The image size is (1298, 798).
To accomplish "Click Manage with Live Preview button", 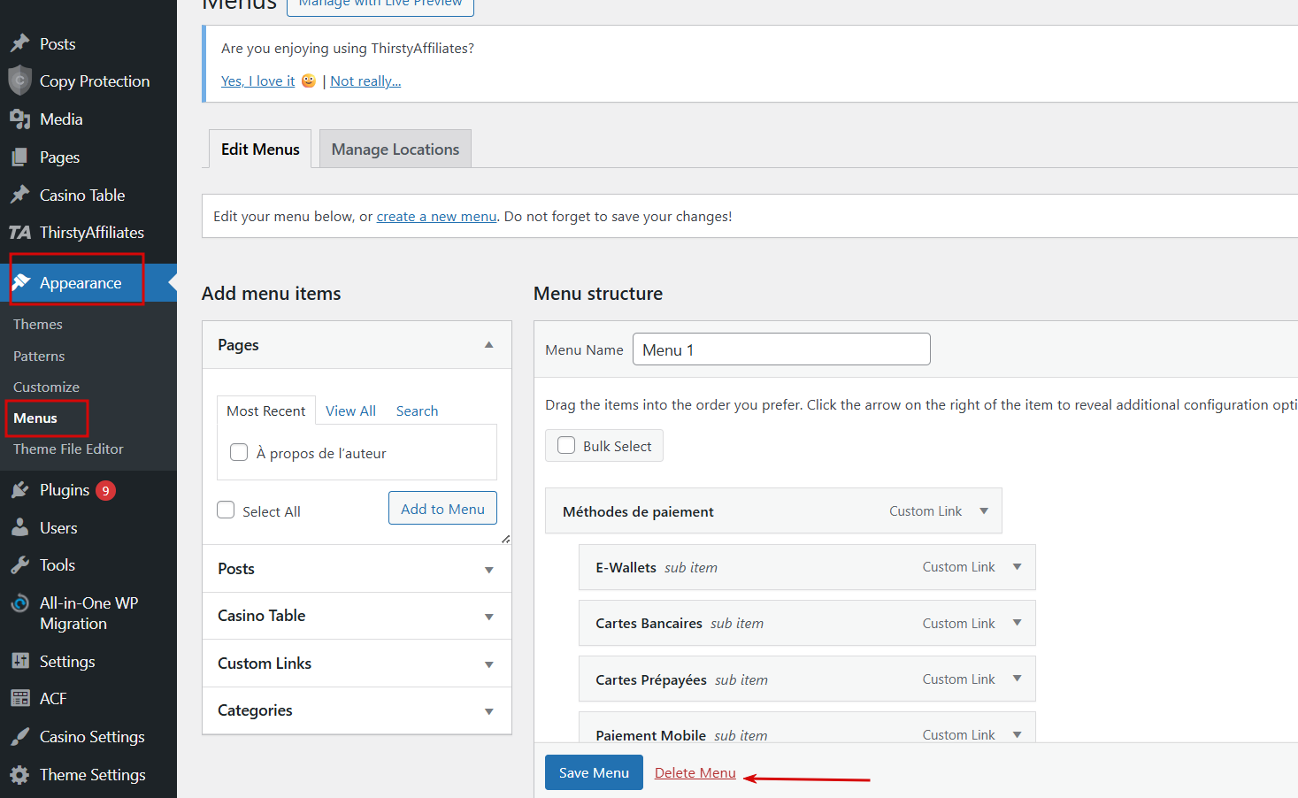I will [x=380, y=5].
